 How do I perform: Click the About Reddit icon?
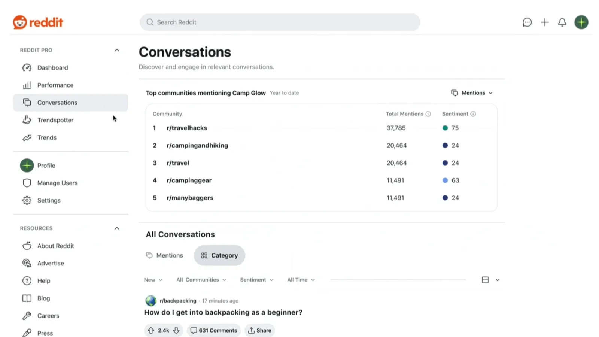[x=27, y=246]
